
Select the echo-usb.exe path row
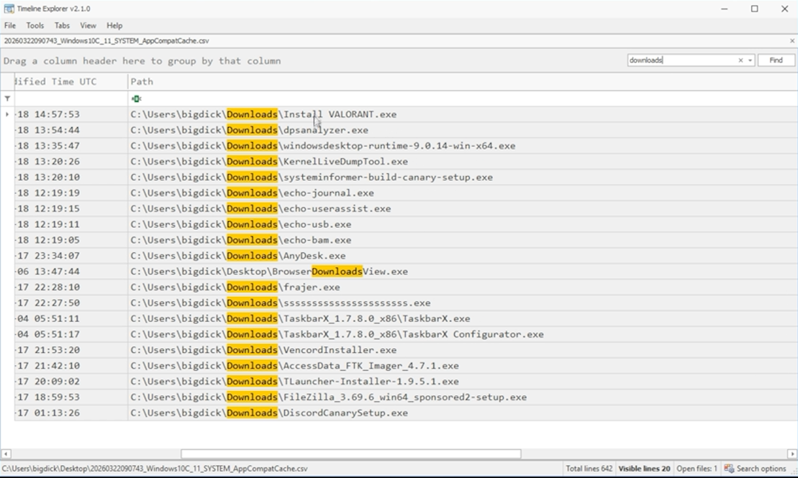tap(462, 224)
